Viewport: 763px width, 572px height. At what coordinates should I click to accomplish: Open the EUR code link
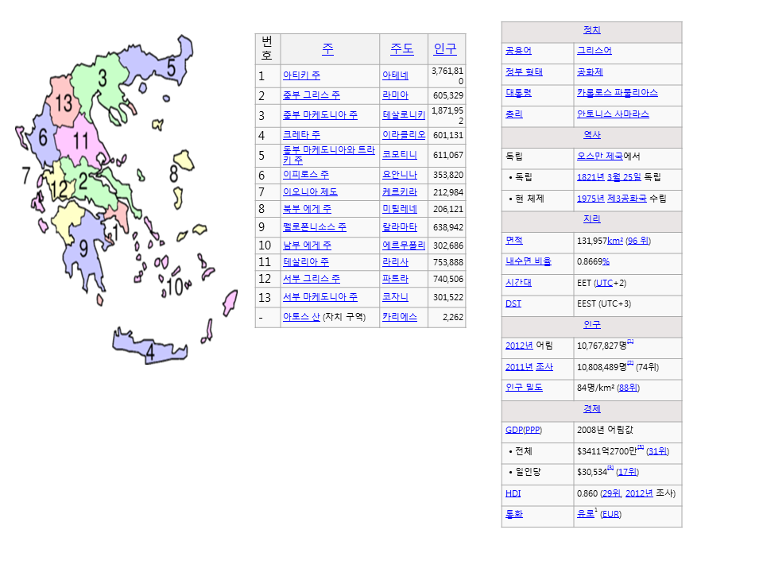(610, 514)
